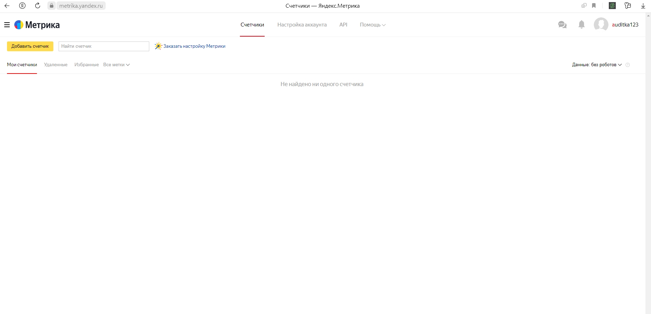The width and height of the screenshot is (651, 314).
Task: Click into the Найти счетчик search field
Action: 104,46
